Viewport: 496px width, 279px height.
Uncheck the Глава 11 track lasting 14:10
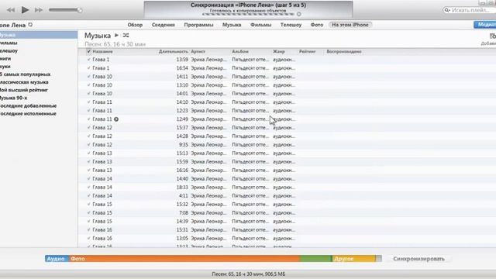coord(88,102)
